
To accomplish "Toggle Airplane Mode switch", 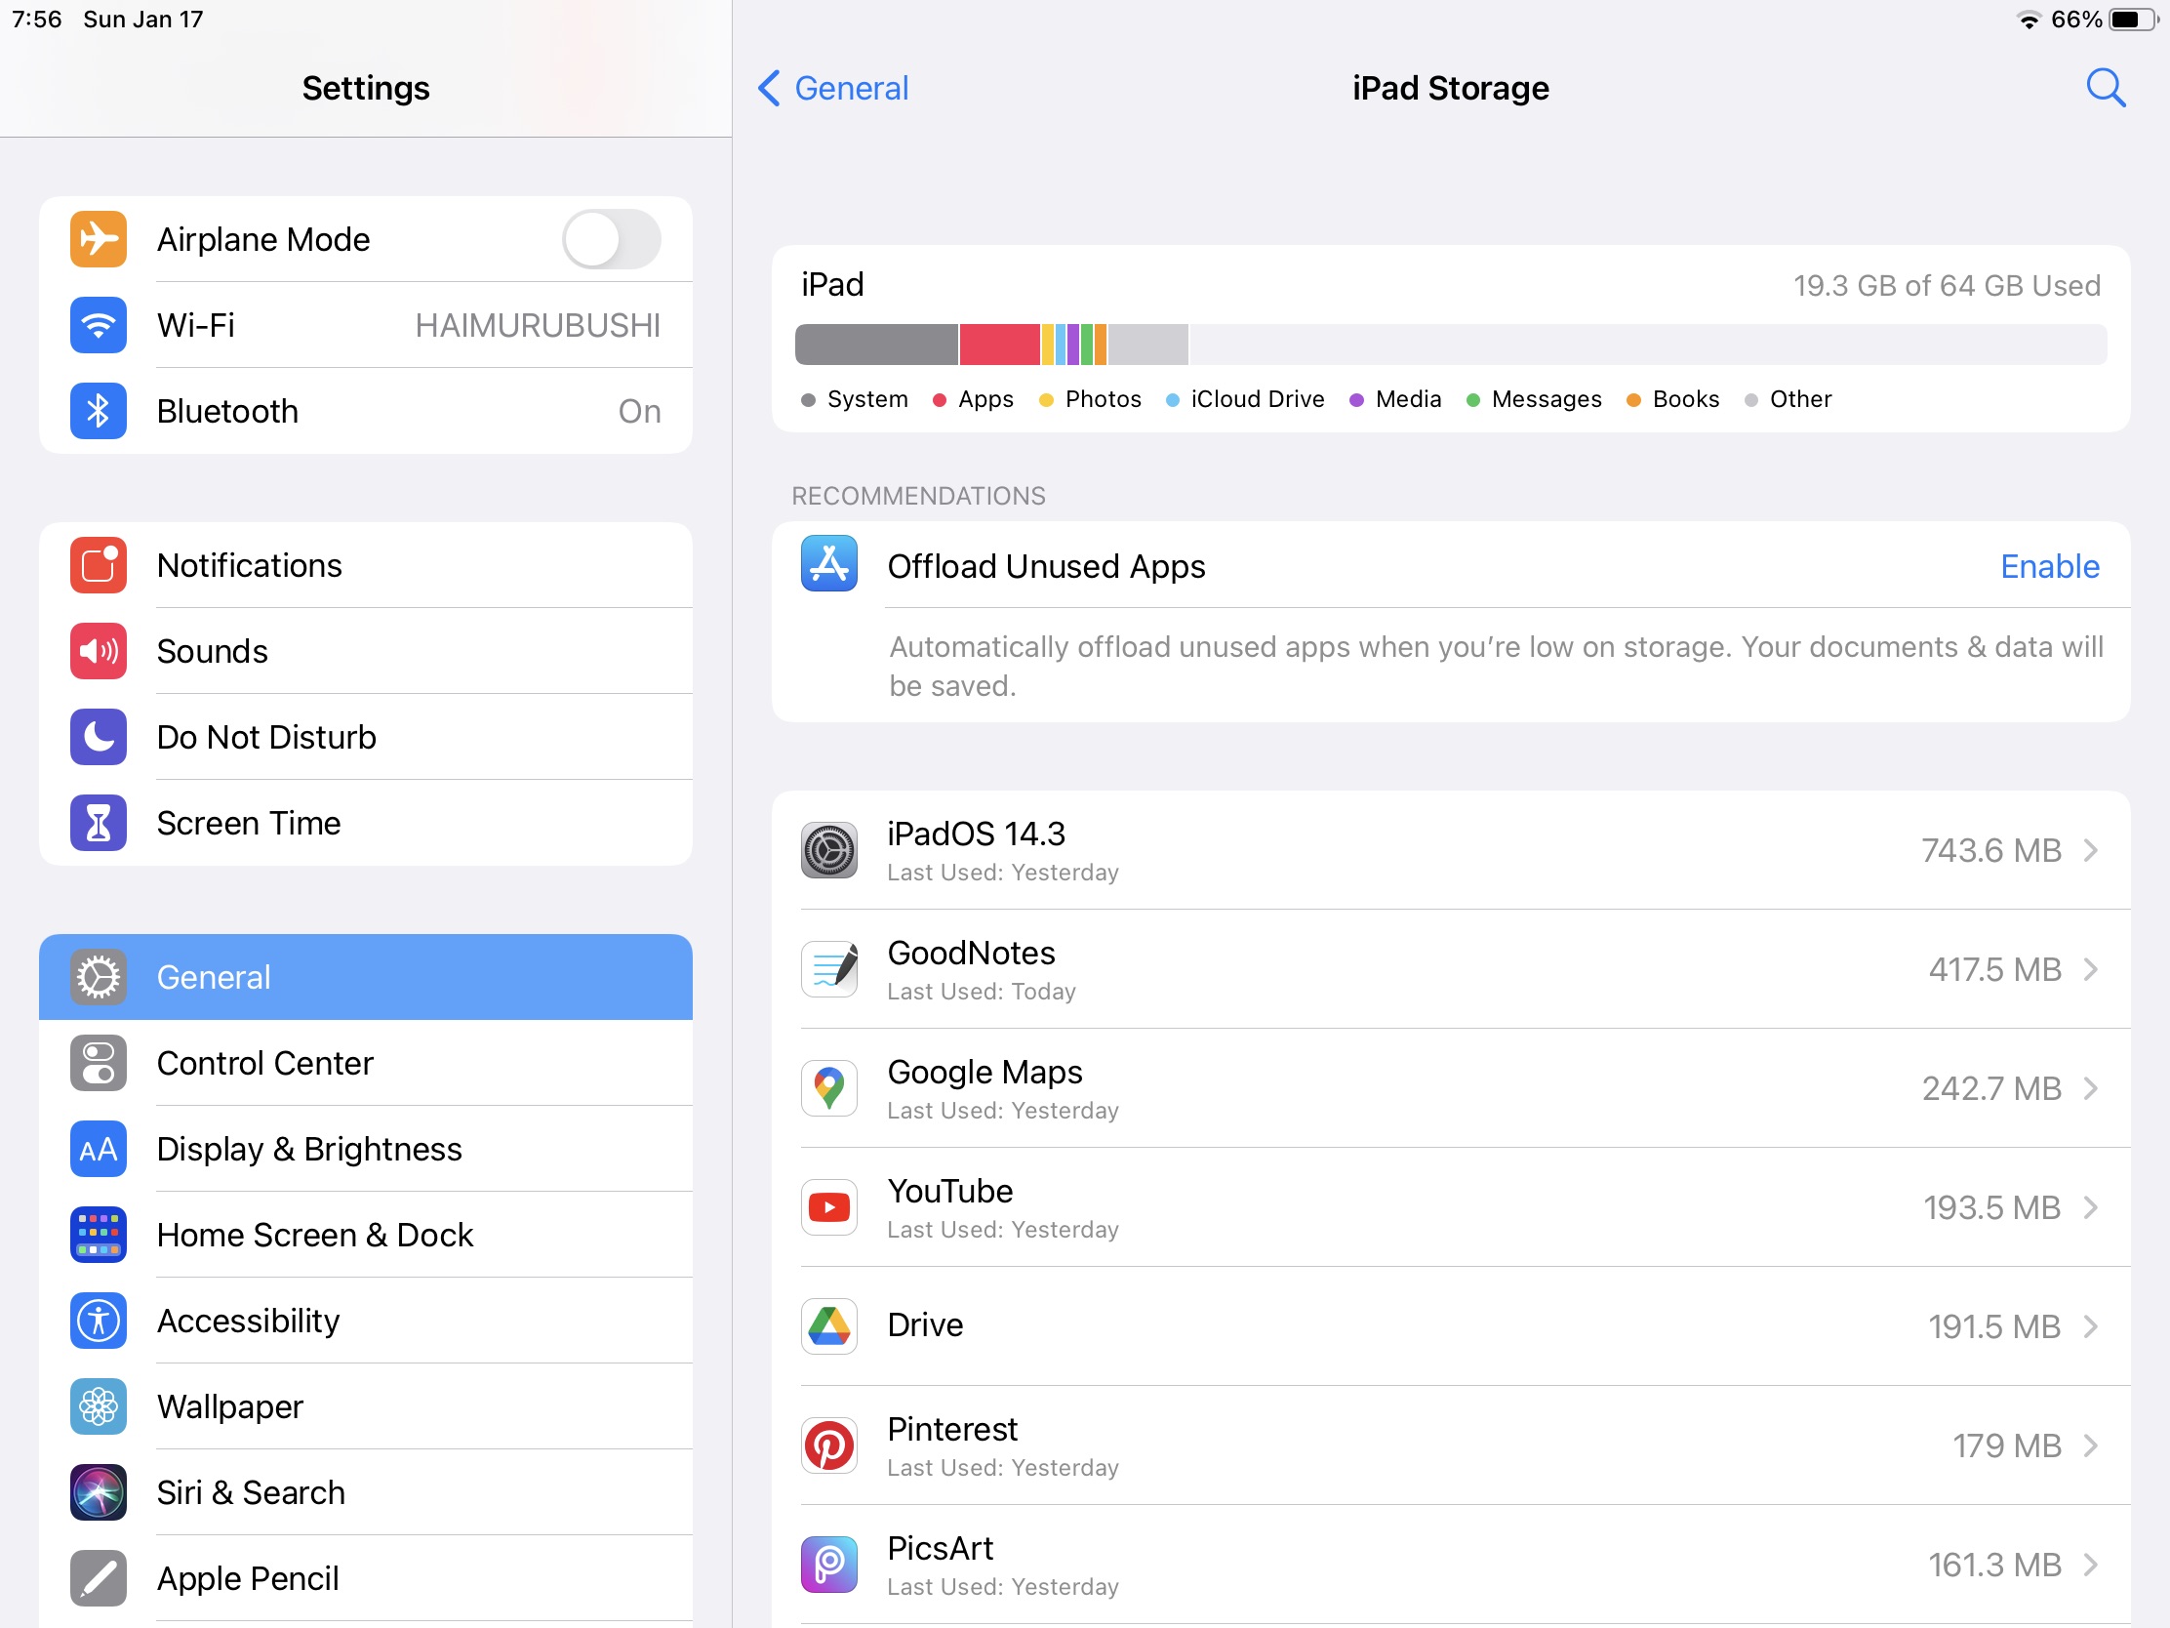I will [611, 238].
